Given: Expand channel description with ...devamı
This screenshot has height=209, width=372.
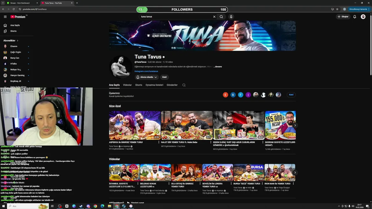Looking at the screenshot, I should point(218,66).
